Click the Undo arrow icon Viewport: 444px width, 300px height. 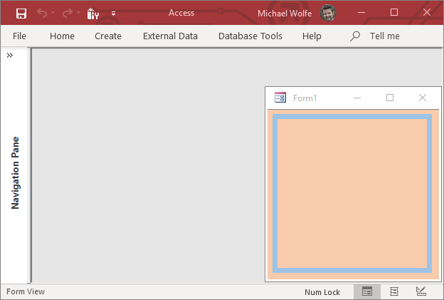pos(42,13)
